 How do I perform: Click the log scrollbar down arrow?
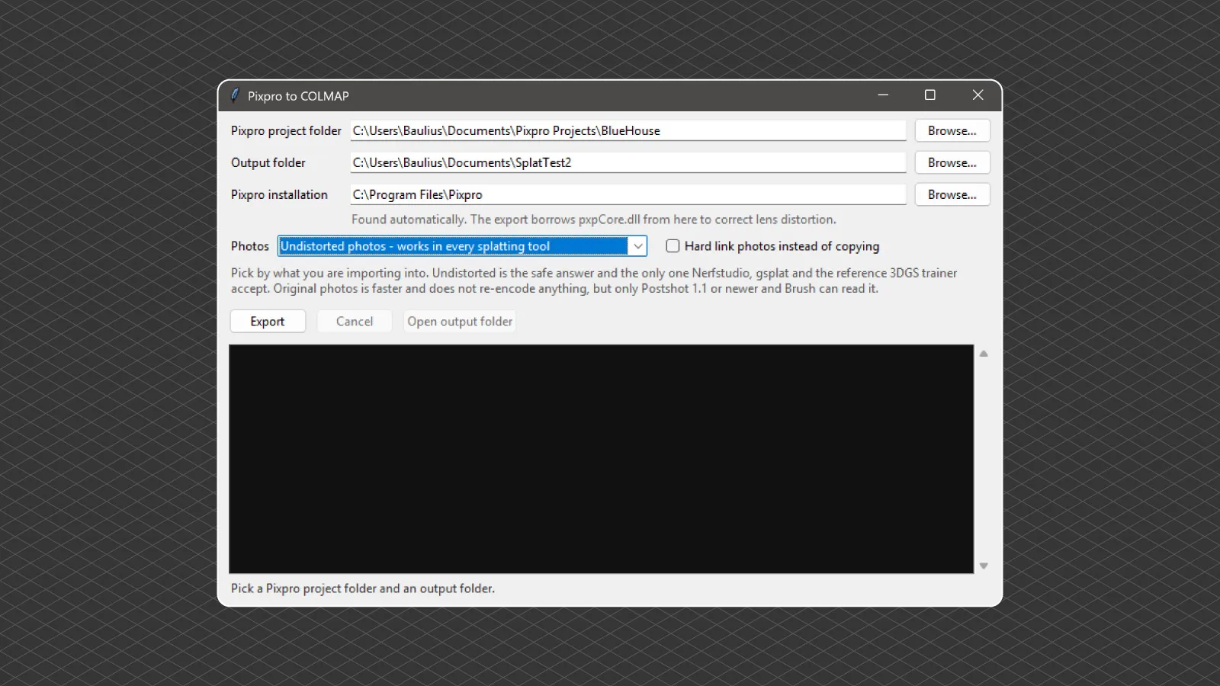[984, 566]
